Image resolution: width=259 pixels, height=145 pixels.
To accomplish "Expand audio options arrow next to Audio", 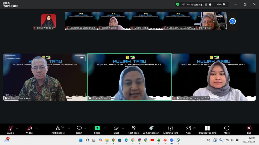I will [17, 128].
